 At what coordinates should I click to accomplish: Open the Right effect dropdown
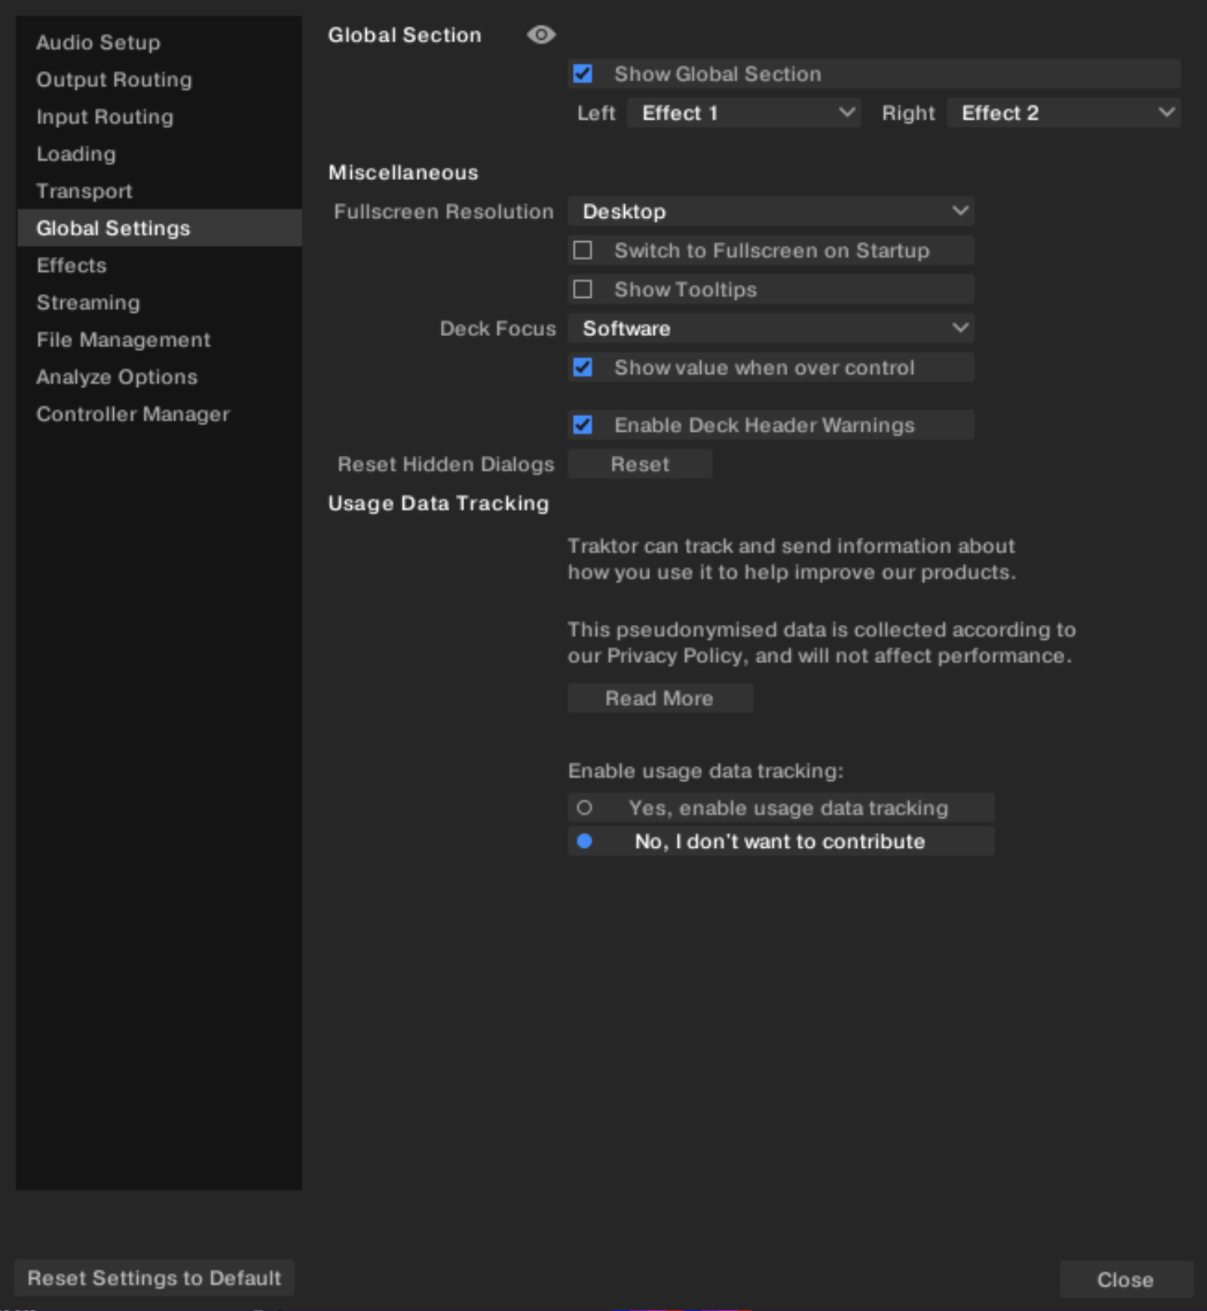pyautogui.click(x=1063, y=113)
